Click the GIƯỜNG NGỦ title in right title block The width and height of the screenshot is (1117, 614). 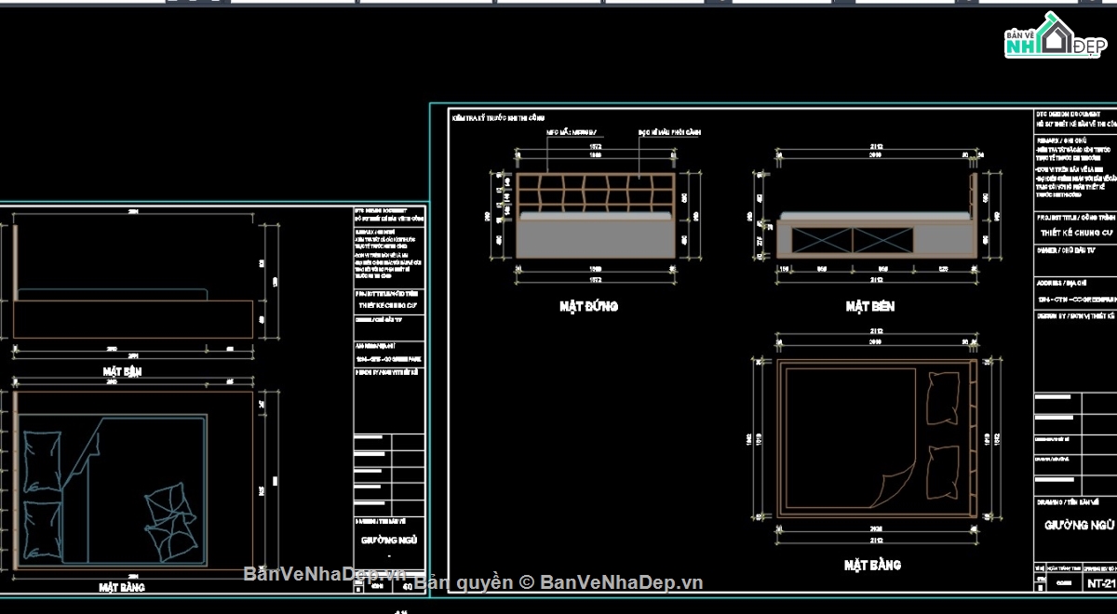(x=1079, y=525)
